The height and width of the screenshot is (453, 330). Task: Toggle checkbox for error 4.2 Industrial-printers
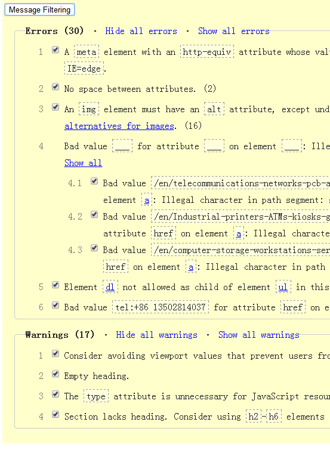(x=94, y=214)
